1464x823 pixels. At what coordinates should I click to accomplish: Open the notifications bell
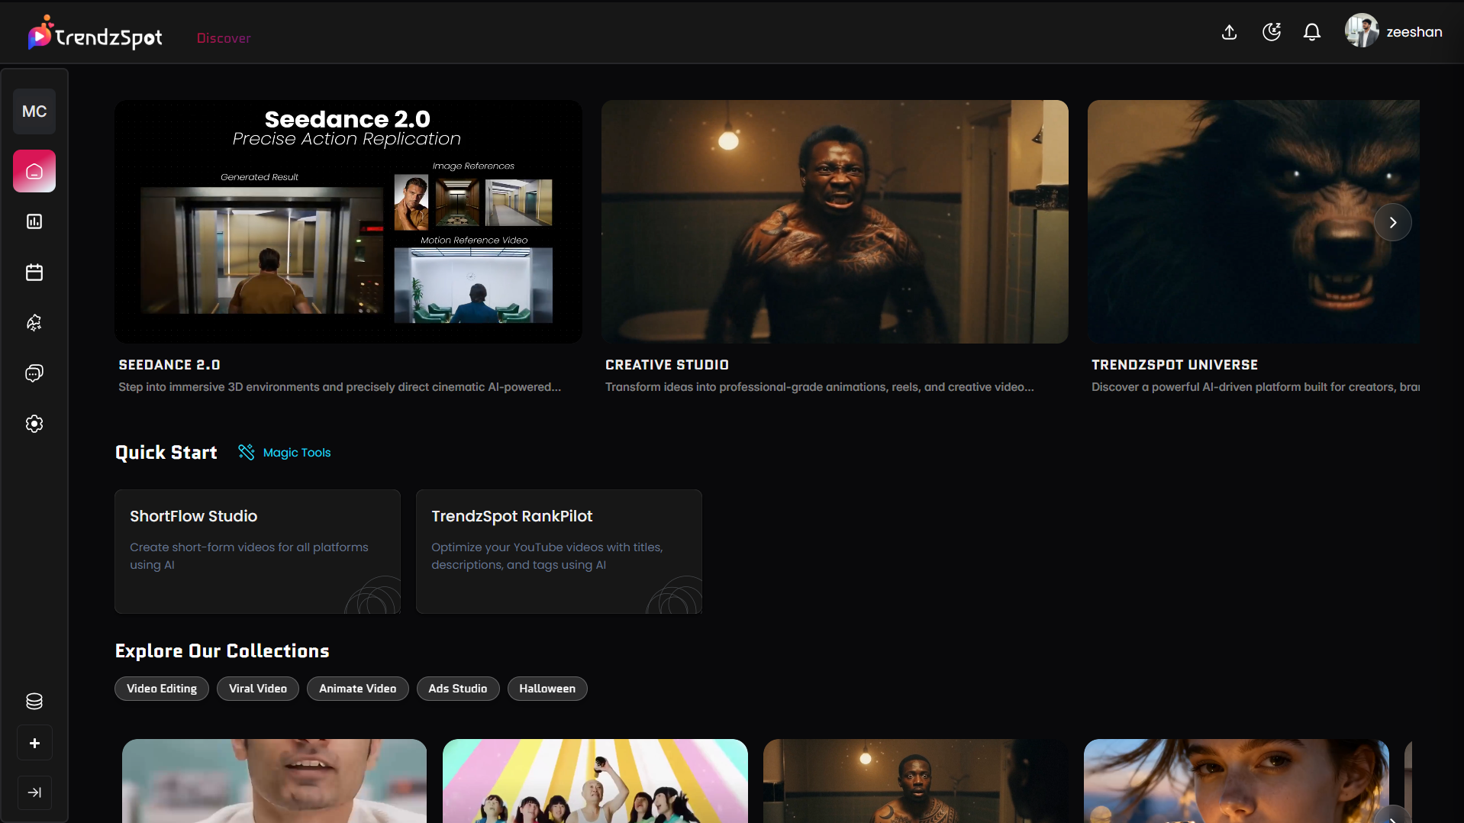(1311, 32)
